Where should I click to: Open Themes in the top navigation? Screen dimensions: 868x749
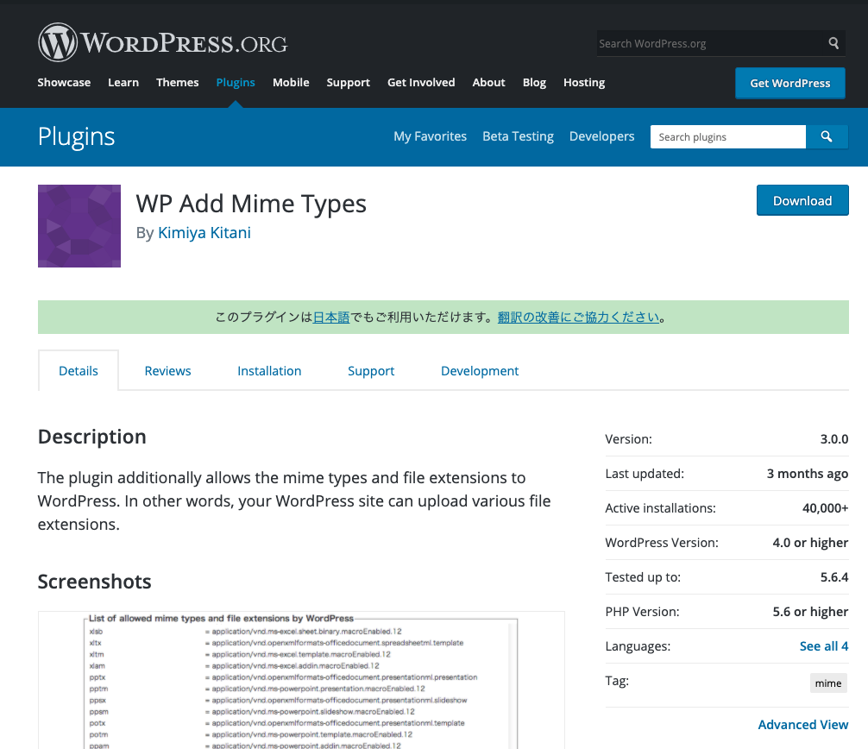[x=178, y=83]
